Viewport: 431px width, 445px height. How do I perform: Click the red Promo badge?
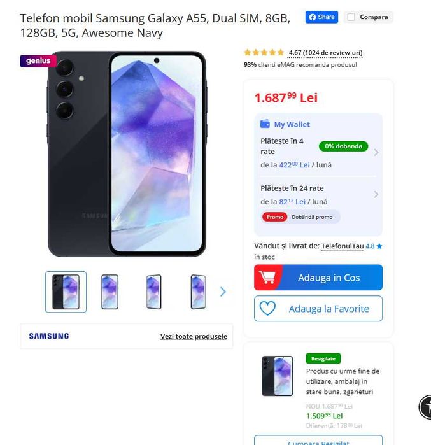click(x=275, y=217)
